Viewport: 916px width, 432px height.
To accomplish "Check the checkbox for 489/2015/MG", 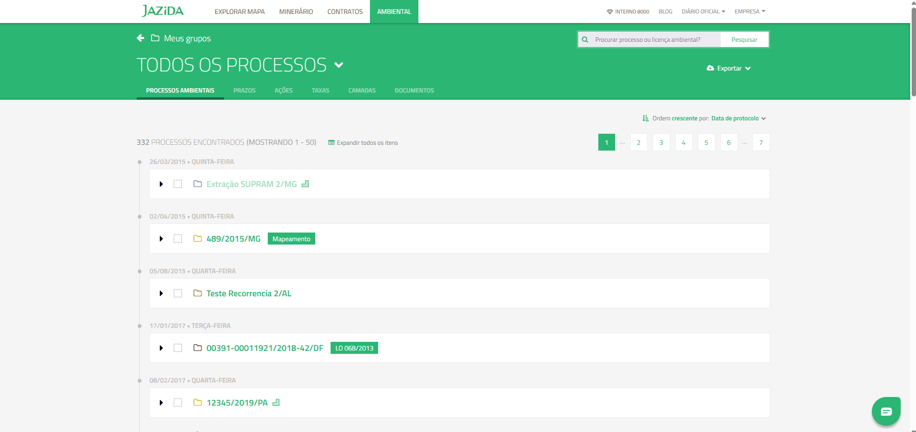I will 178,238.
